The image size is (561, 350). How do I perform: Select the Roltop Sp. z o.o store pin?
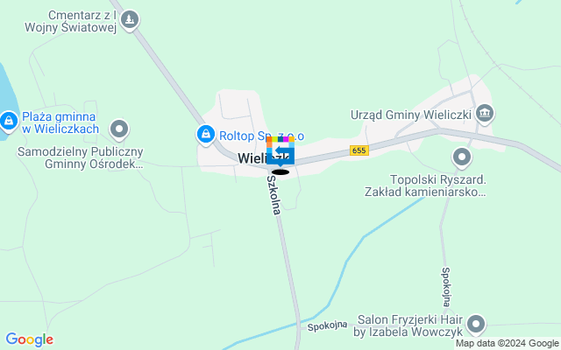[x=206, y=135]
